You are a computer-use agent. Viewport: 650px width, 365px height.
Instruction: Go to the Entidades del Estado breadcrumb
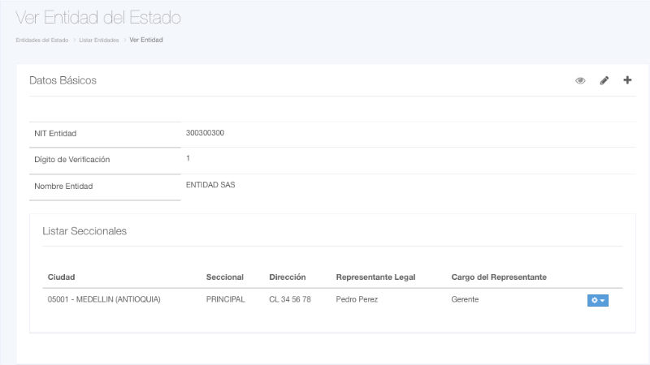41,40
